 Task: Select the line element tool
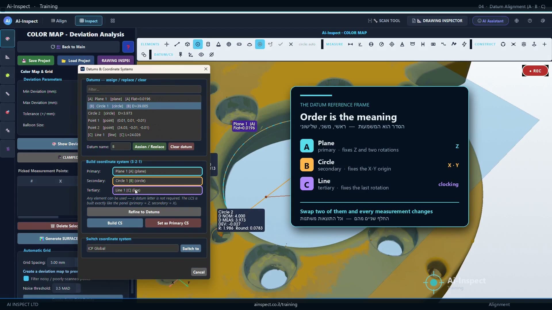(x=177, y=44)
